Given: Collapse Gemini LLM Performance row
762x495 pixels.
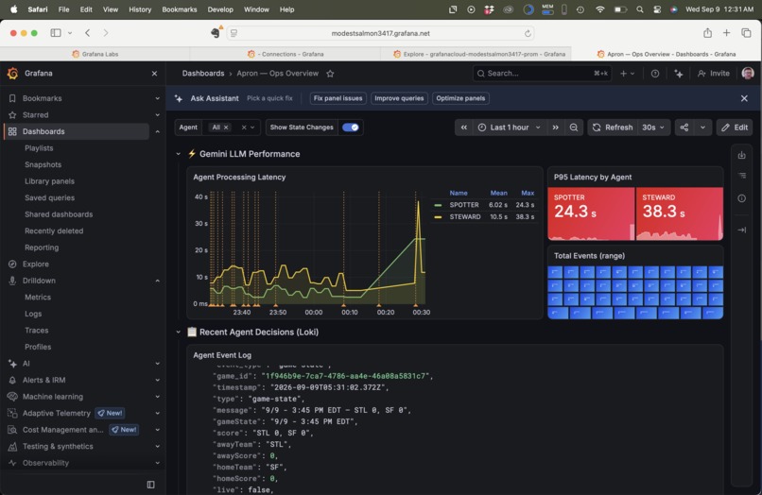Looking at the screenshot, I should [x=179, y=154].
